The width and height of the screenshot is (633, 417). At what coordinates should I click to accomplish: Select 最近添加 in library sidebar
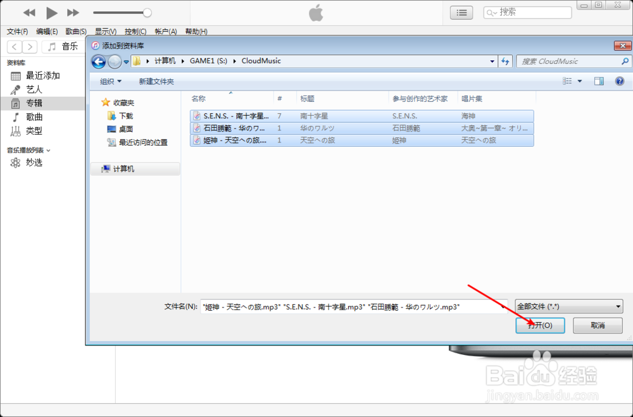tap(42, 75)
